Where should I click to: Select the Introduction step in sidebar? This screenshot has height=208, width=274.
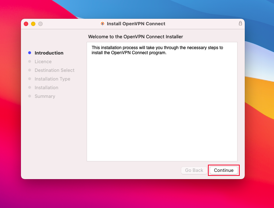(x=49, y=53)
